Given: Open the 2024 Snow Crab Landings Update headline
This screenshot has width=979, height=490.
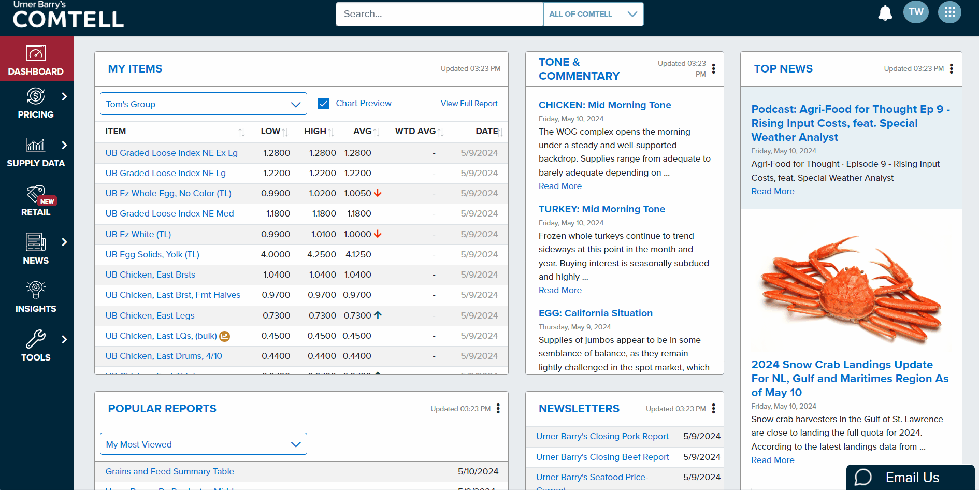Looking at the screenshot, I should tap(850, 379).
